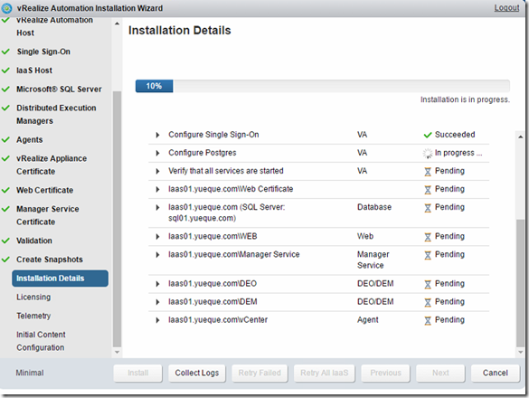Go to Microsoft SQL Server step
Viewport: 529px width, 398px height.
(59, 90)
